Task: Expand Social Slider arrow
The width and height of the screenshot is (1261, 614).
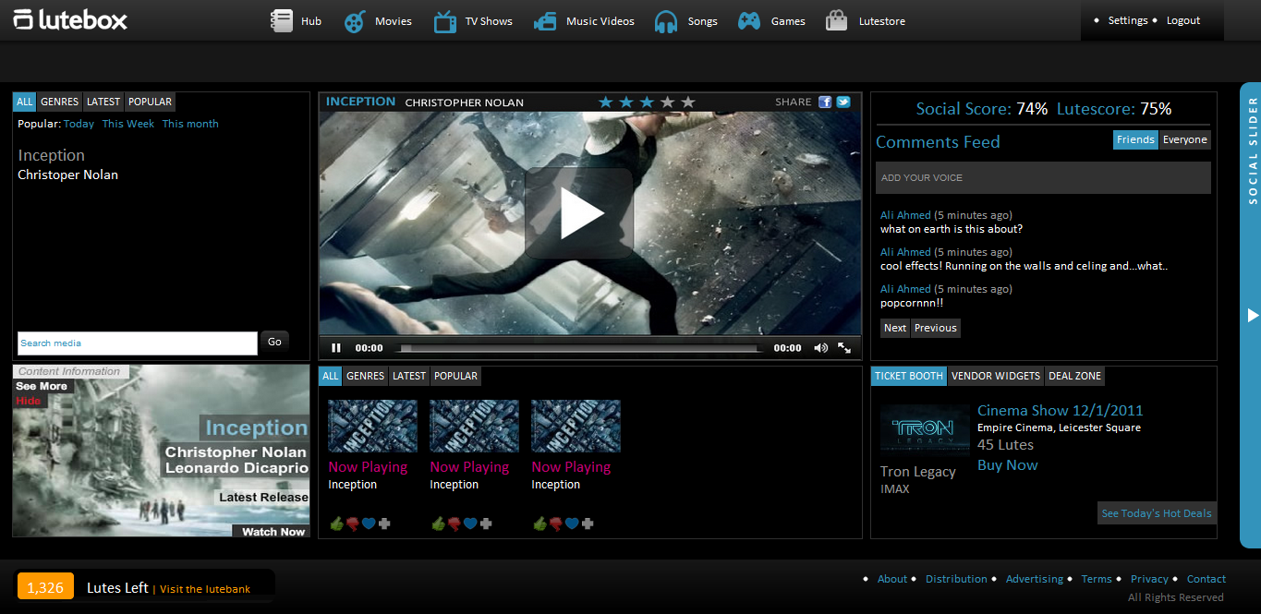Action: (1253, 315)
